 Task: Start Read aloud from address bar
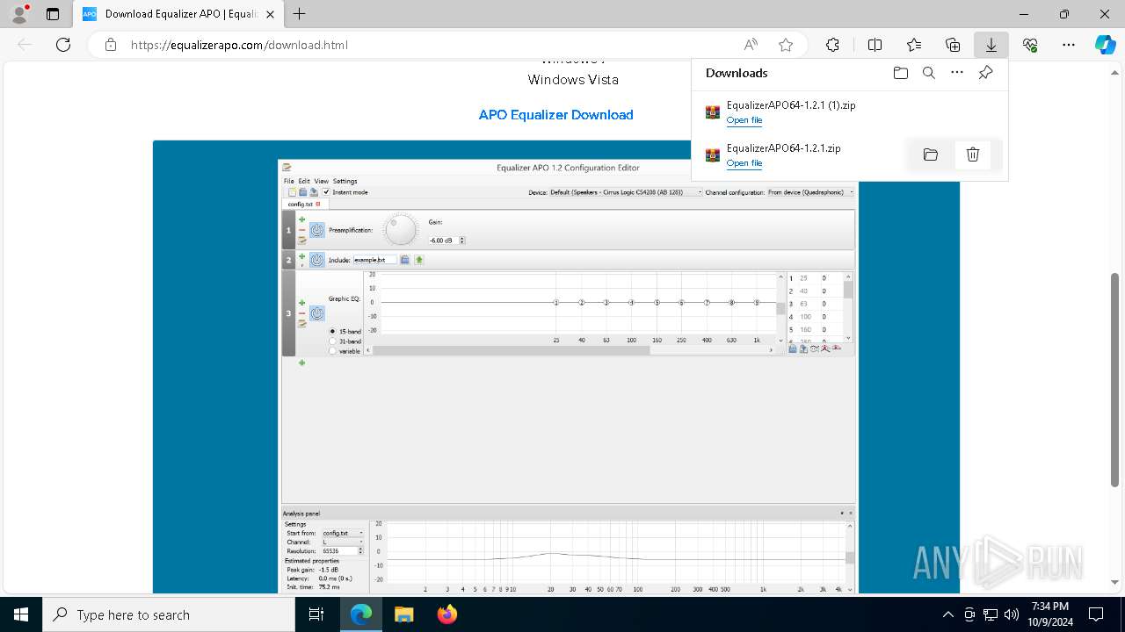coord(751,45)
